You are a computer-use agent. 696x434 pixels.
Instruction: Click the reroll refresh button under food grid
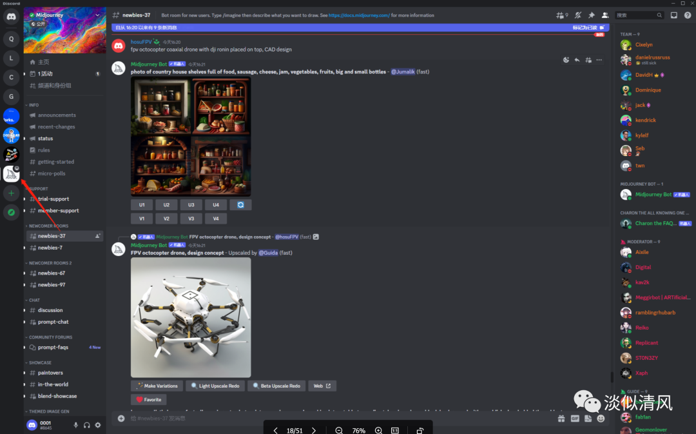click(x=240, y=205)
